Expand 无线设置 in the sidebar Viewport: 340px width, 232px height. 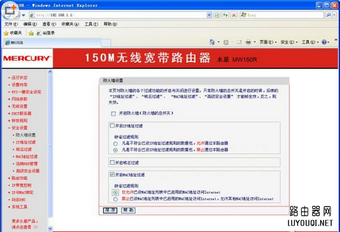[20, 106]
